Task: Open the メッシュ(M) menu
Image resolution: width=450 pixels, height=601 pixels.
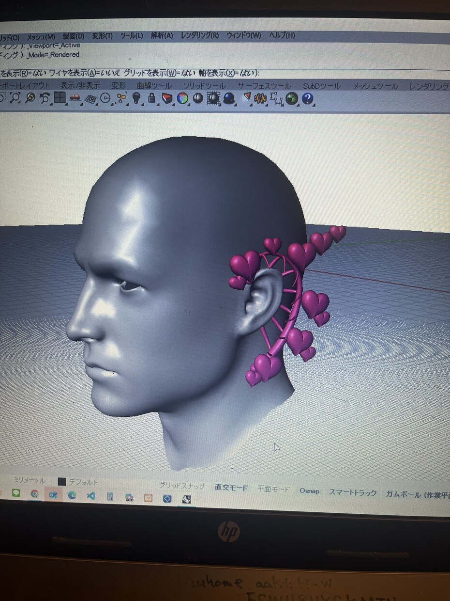Action: click(x=41, y=37)
